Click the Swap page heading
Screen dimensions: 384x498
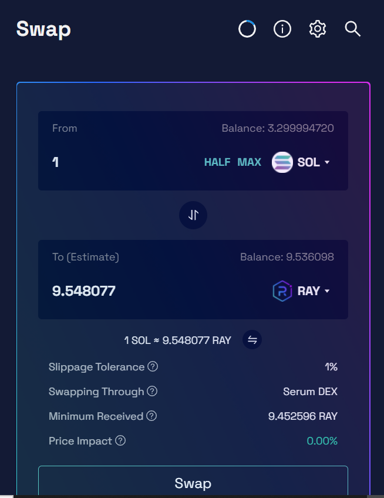(43, 29)
